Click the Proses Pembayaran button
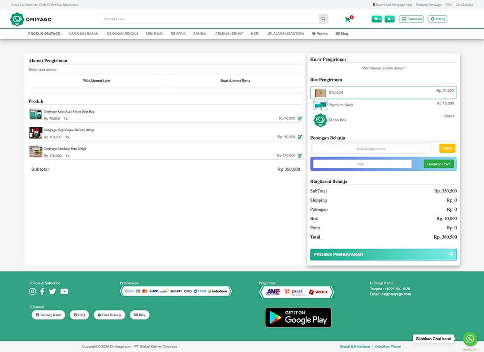 point(383,254)
